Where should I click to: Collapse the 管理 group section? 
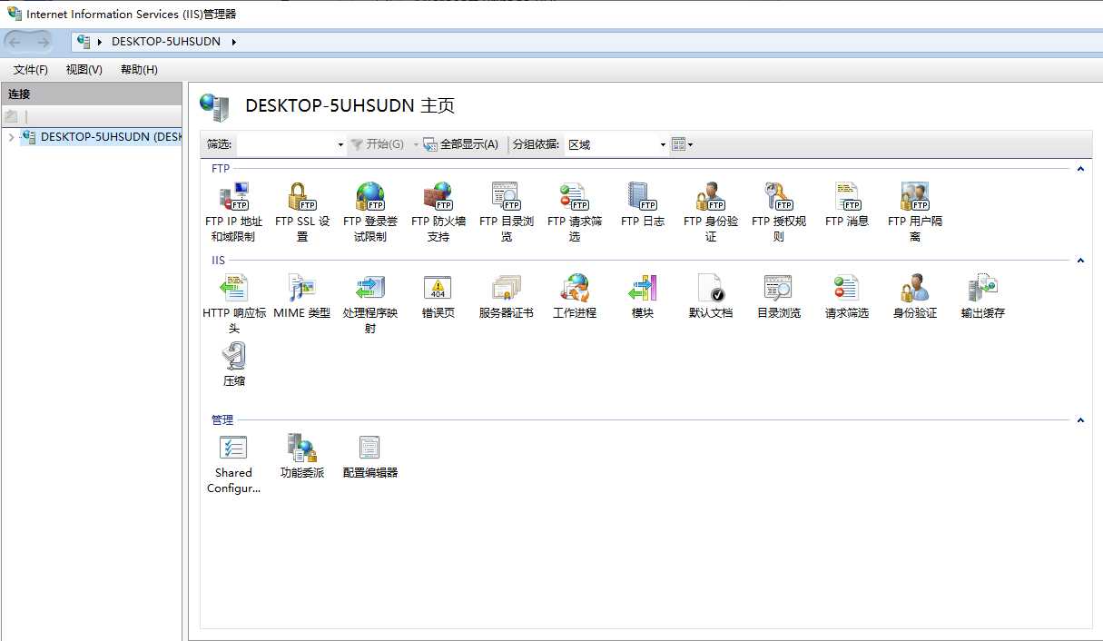click(x=1080, y=420)
